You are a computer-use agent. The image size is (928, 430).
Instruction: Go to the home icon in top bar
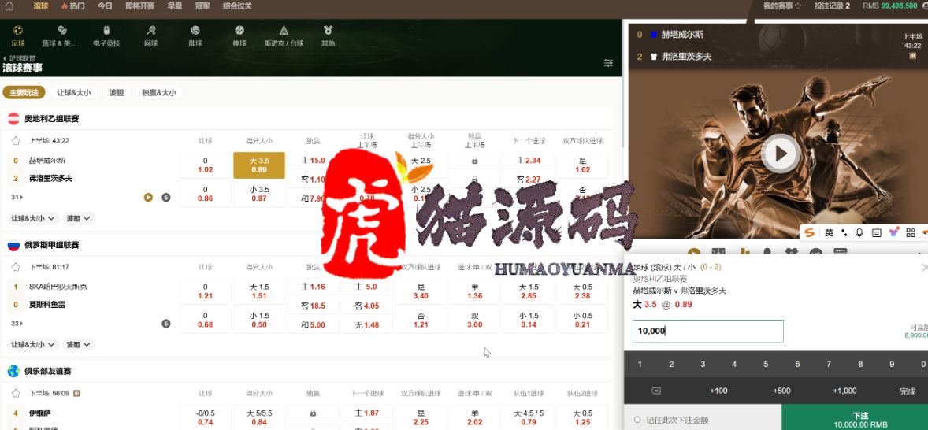tap(9, 6)
